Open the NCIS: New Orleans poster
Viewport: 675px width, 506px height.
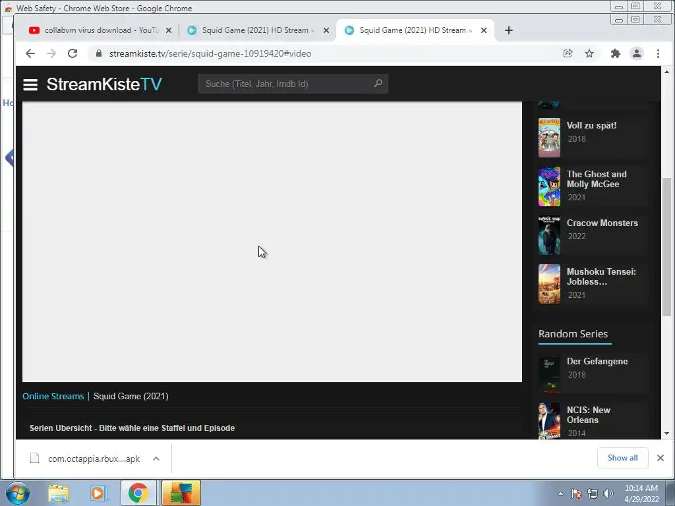click(549, 421)
